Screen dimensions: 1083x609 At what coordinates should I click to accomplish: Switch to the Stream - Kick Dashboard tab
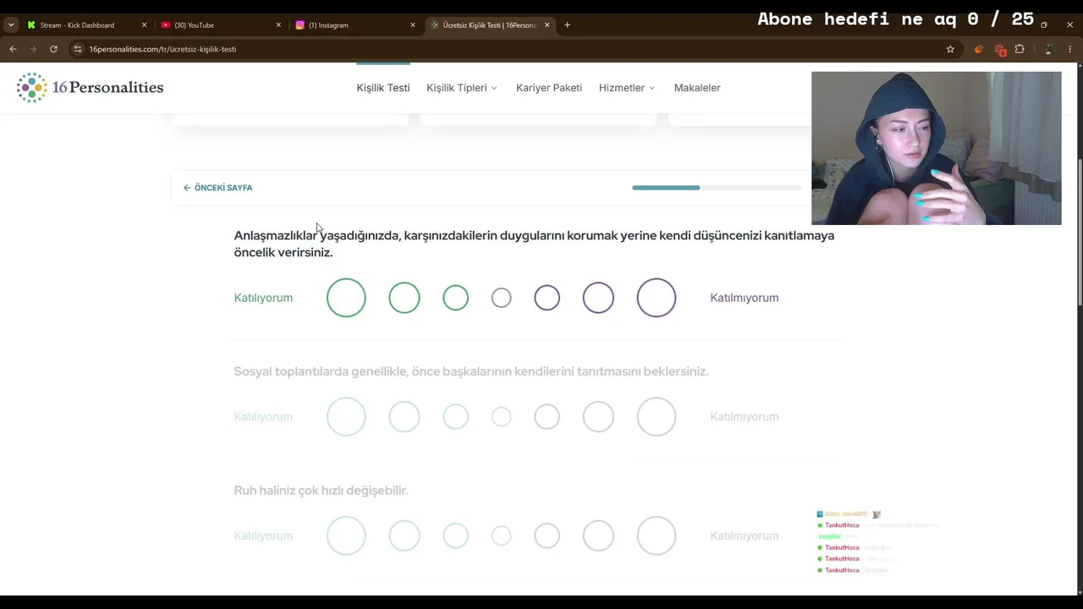coord(85,25)
